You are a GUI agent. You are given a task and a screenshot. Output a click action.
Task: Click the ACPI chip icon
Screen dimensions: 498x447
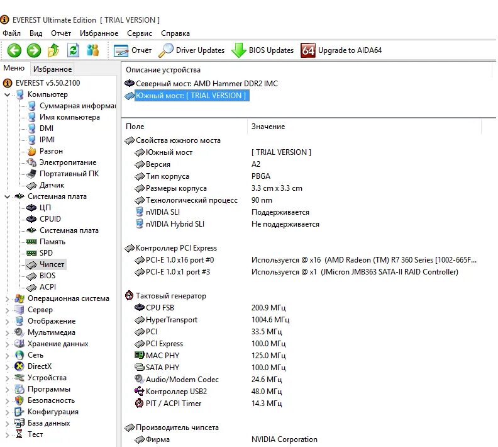[31, 288]
